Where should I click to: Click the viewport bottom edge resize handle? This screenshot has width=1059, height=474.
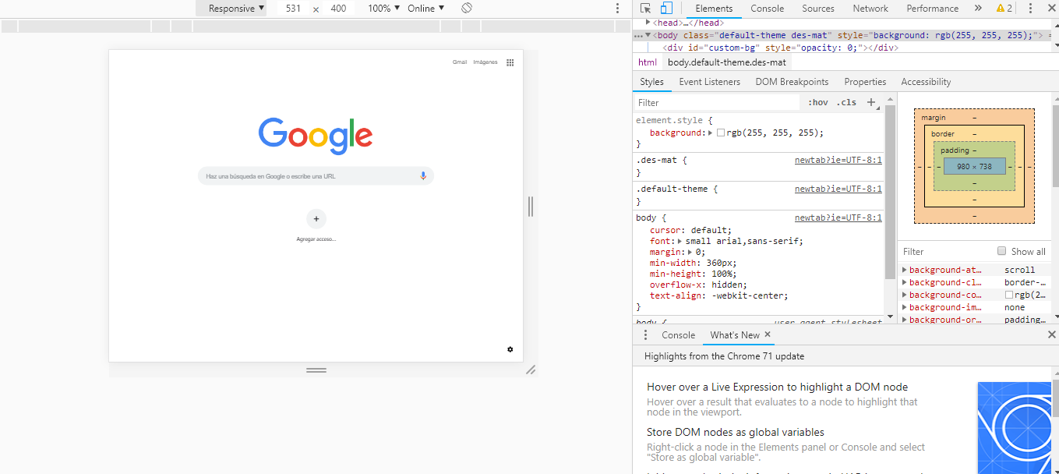(316, 370)
